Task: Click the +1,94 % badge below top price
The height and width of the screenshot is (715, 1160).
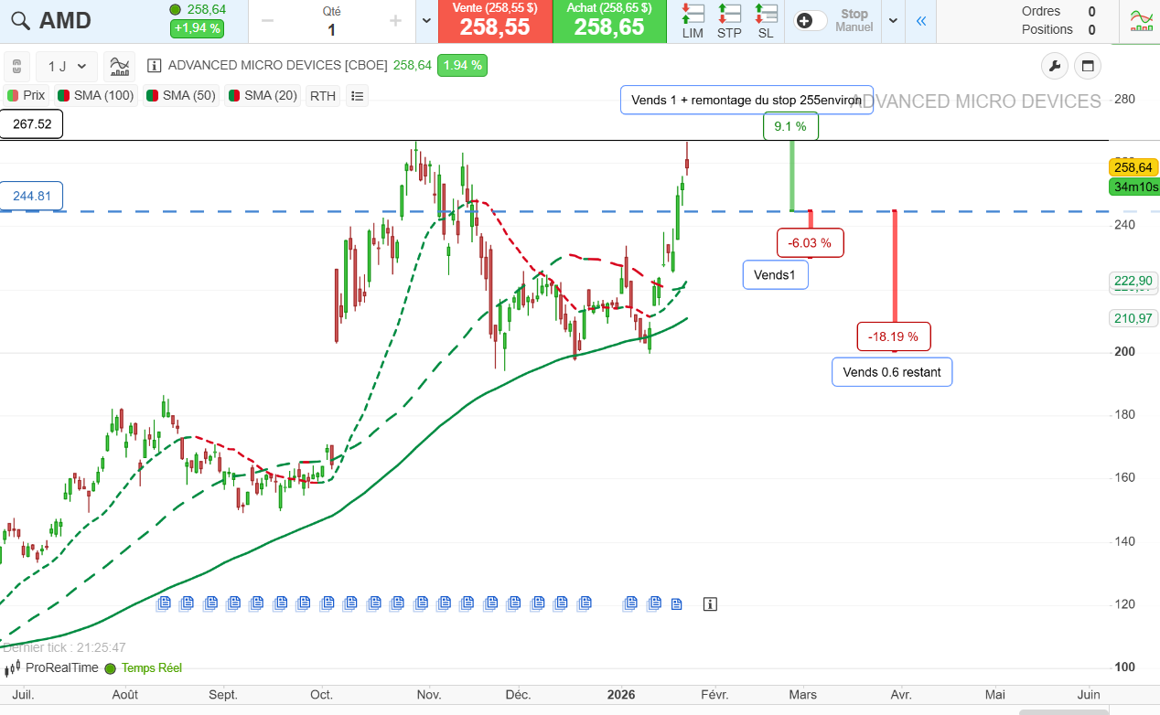Action: point(197,28)
